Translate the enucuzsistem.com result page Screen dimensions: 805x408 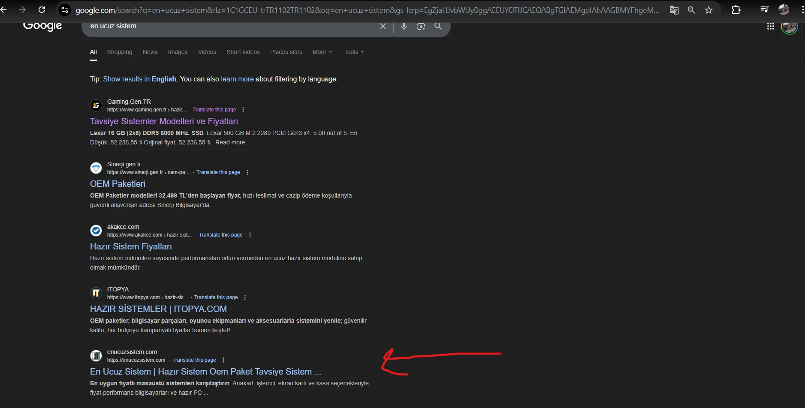click(194, 360)
